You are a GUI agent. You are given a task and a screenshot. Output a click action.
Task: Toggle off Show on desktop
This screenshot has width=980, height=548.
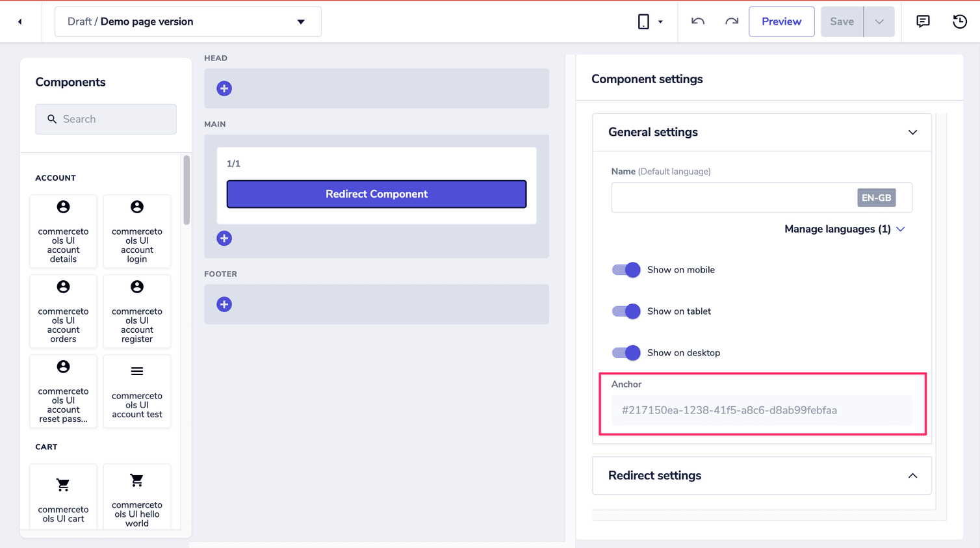click(x=625, y=352)
